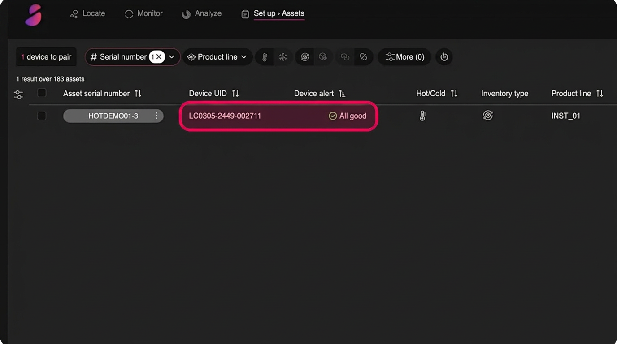617x344 pixels.
Task: Click the 'All good' device alert status
Action: point(348,116)
